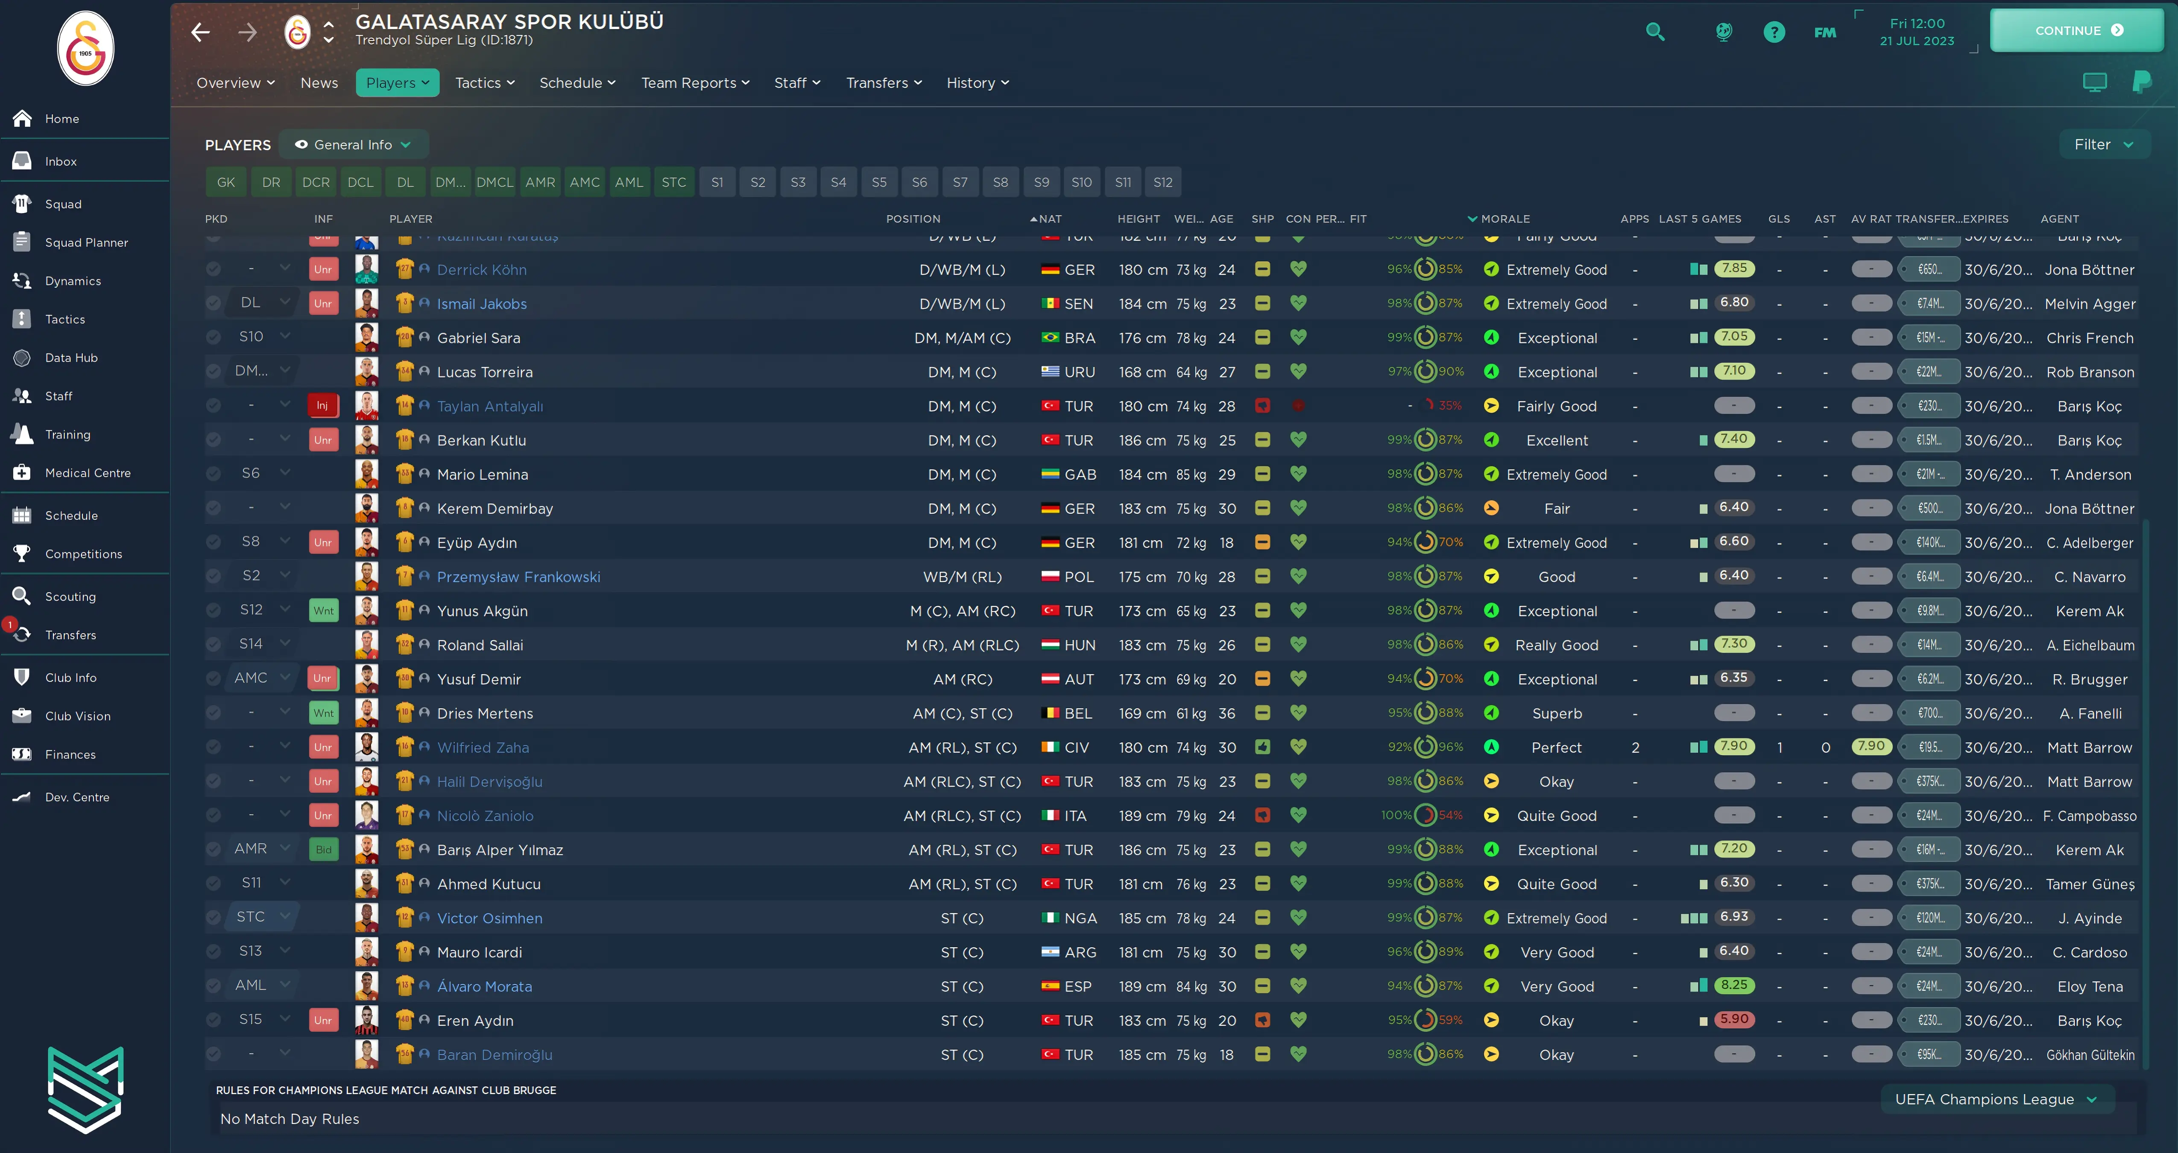
Task: Open Victor Osimhen's player profile
Action: 489,918
